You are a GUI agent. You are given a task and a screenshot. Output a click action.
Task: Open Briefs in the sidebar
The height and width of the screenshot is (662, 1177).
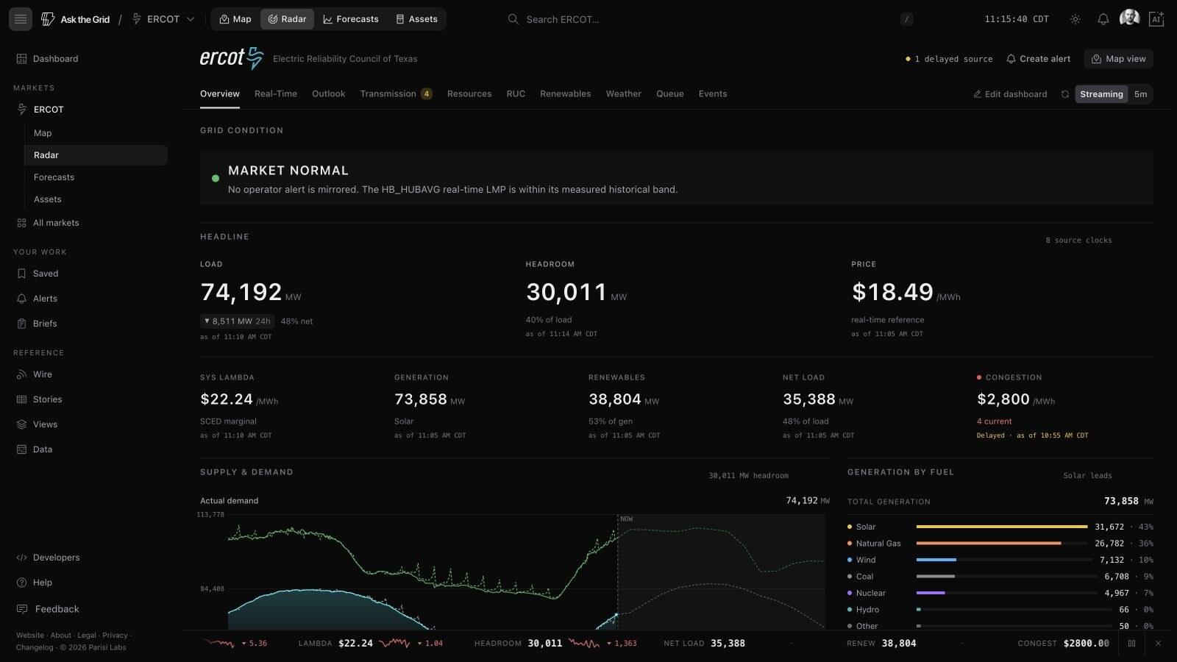[37, 324]
